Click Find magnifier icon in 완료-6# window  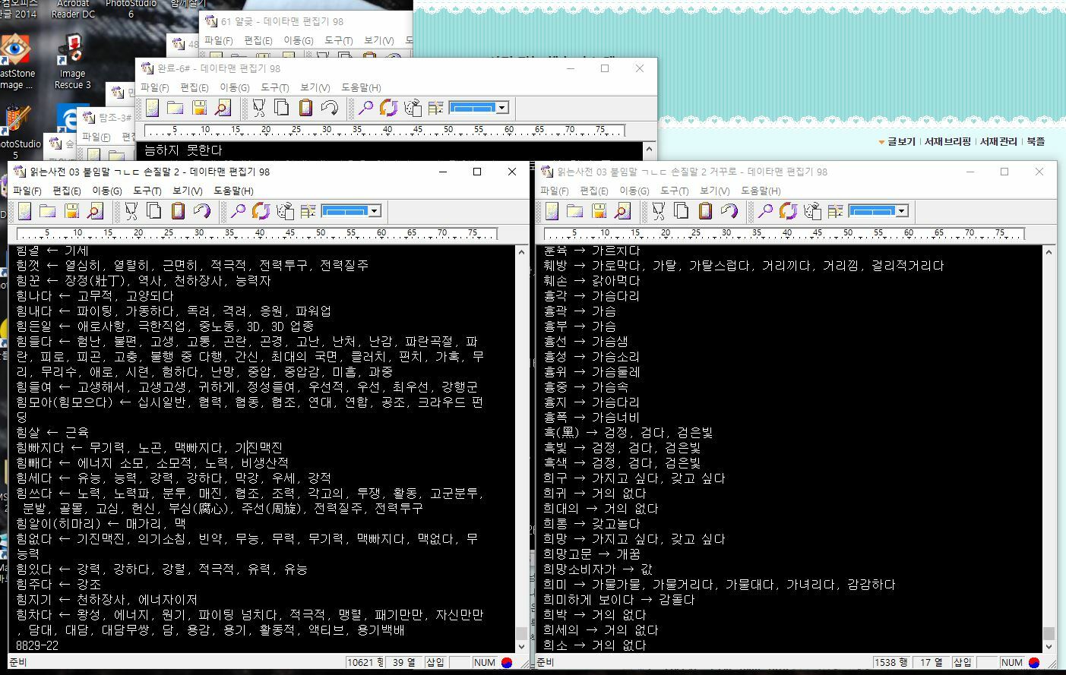(x=365, y=108)
